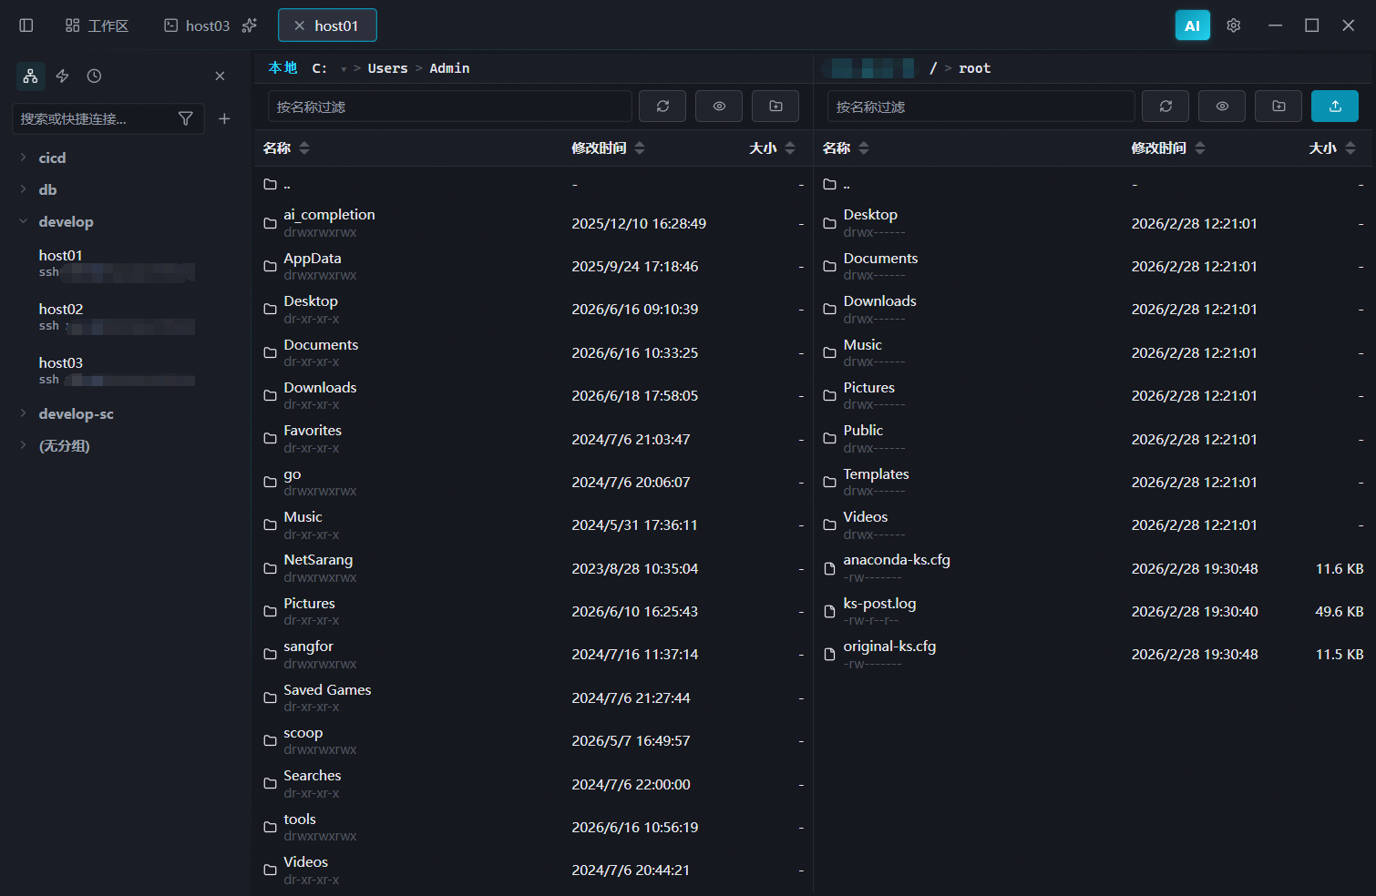
Task: Click root in remote breadcrumb
Action: tap(974, 68)
